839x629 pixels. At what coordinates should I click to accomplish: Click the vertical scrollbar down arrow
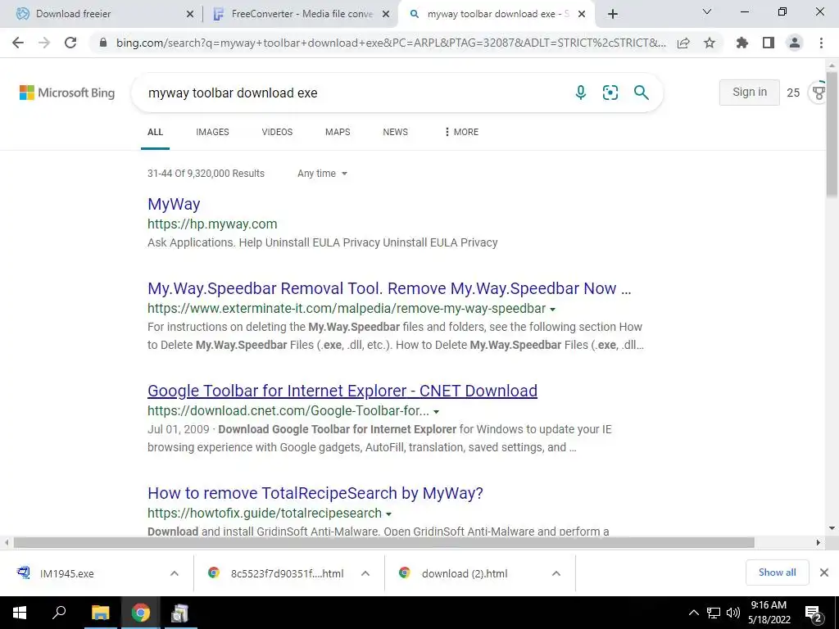(832, 528)
